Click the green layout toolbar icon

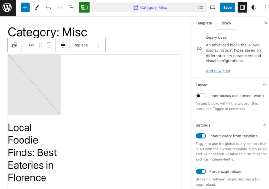pyautogui.click(x=84, y=7)
